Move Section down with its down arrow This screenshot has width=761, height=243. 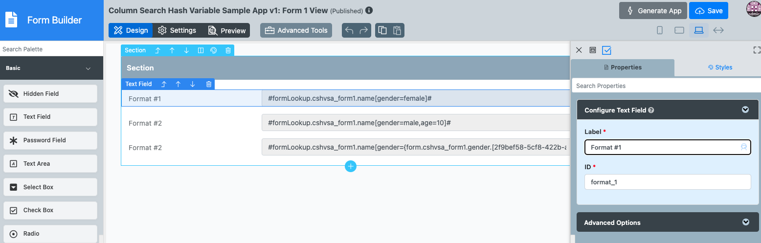coord(186,50)
